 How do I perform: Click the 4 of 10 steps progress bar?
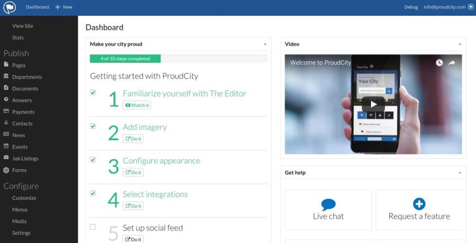pos(178,58)
